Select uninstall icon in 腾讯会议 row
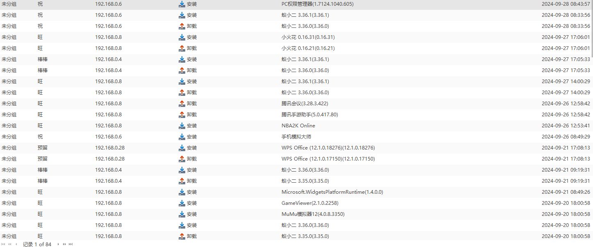The image size is (593, 247). coord(182,104)
